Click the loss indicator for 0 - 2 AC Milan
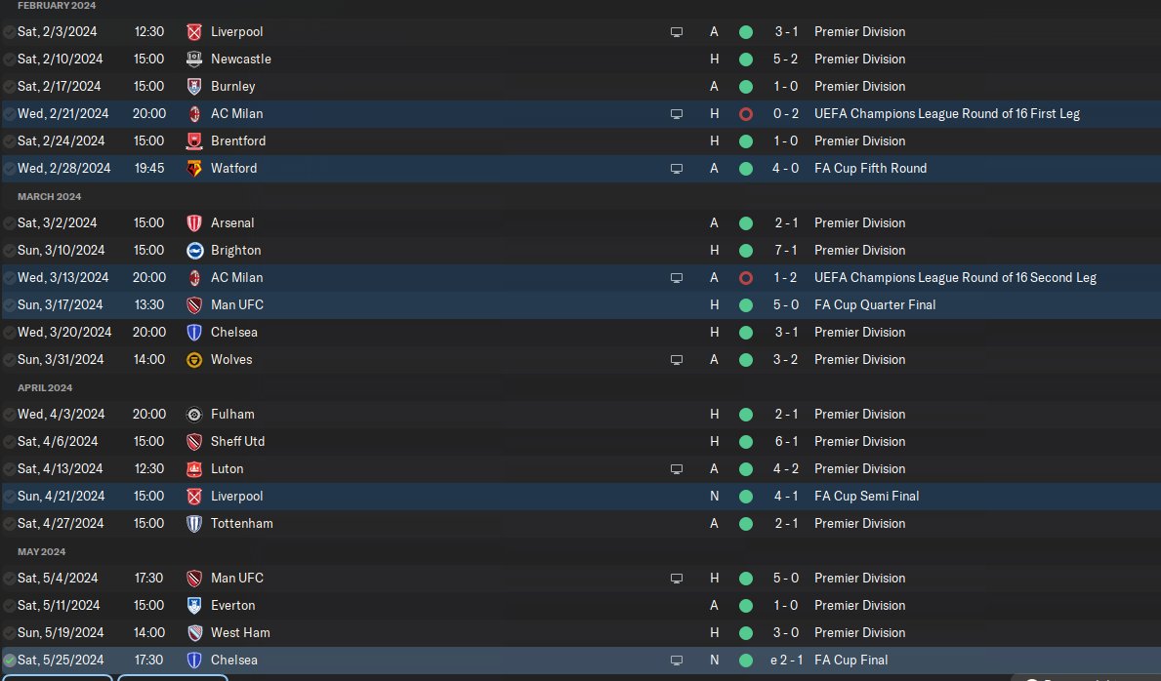Viewport: 1161px width, 681px height. coord(746,114)
